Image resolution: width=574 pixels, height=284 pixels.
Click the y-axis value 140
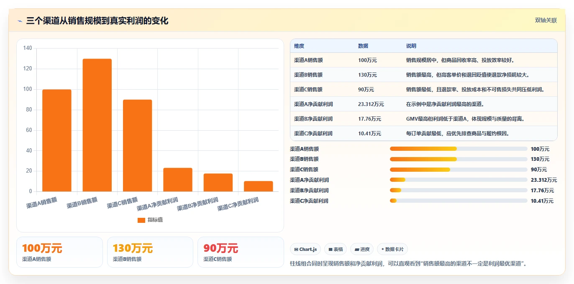pos(28,48)
